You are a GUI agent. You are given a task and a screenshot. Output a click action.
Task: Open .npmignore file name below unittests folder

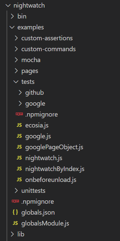click(x=38, y=202)
